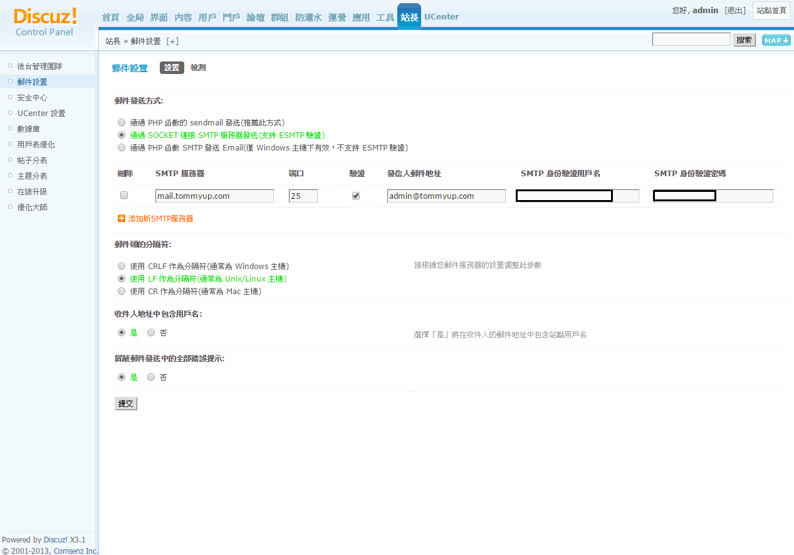This screenshot has height=555, width=794.
Task: Choose 否 for including username in recipient address
Action: pyautogui.click(x=151, y=332)
